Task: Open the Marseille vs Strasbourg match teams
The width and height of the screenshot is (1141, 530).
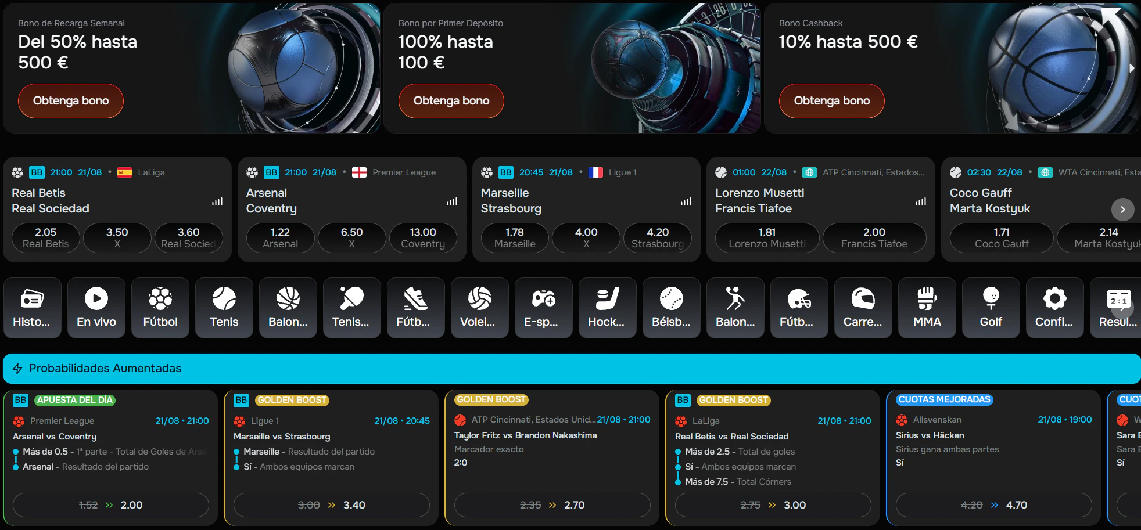Action: click(511, 201)
